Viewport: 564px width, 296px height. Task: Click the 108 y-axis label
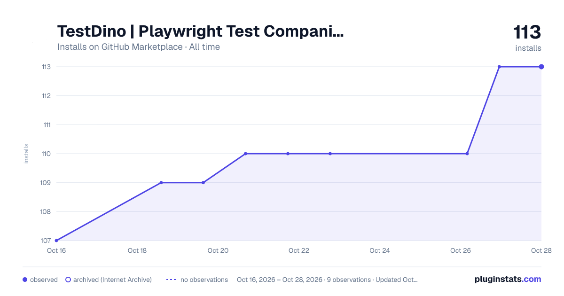pos(46,211)
